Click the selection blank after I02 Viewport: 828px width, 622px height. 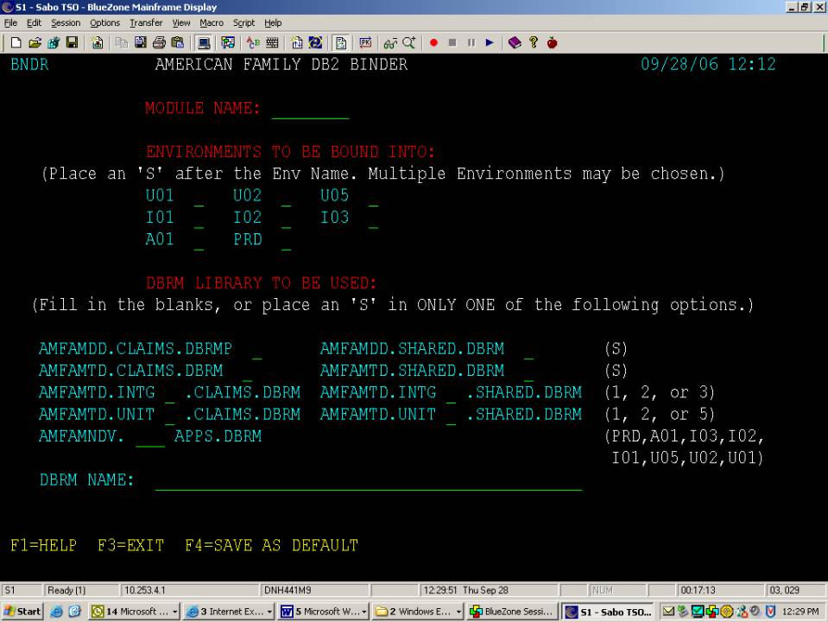click(x=286, y=219)
